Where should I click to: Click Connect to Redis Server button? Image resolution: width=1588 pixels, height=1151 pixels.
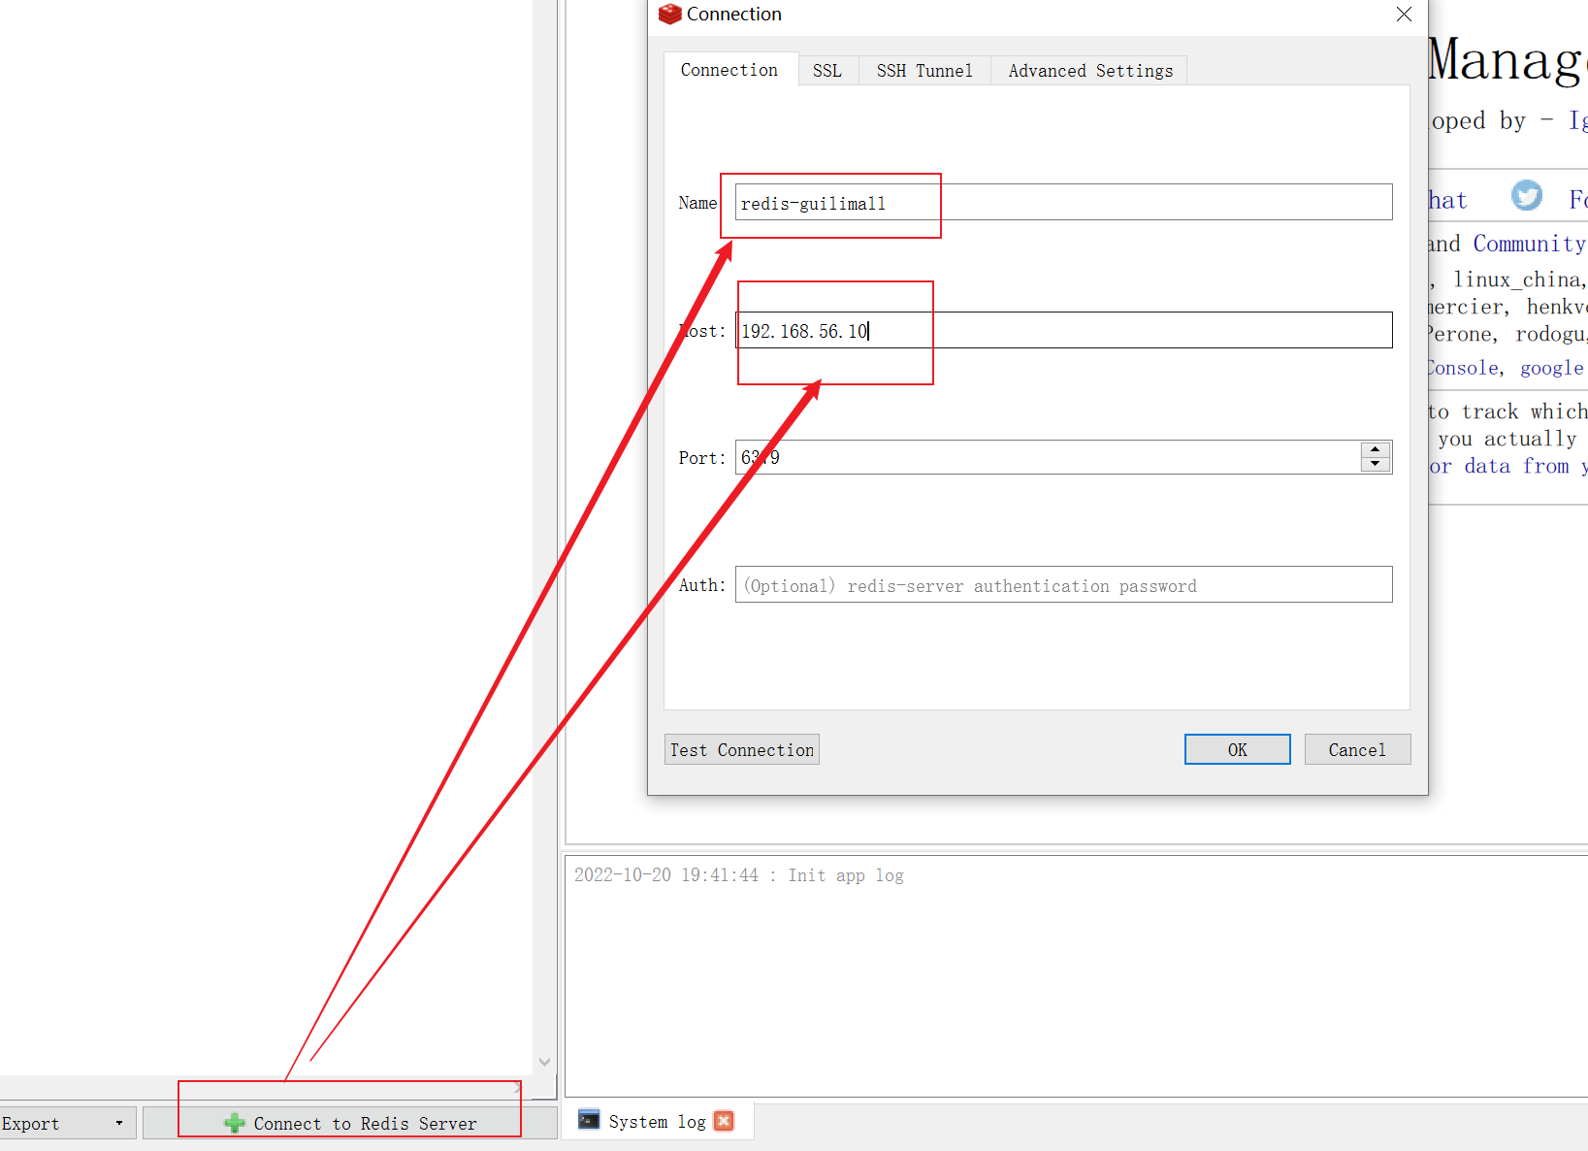click(350, 1123)
